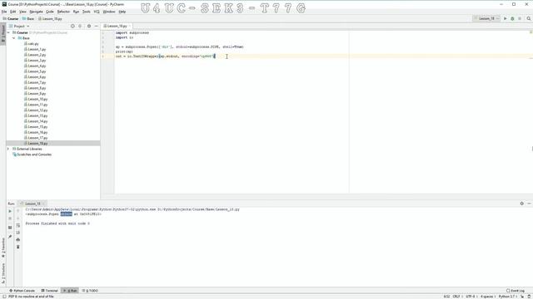This screenshot has width=533, height=299.
Task: Start debugging with the bug icon
Action: 512,18
